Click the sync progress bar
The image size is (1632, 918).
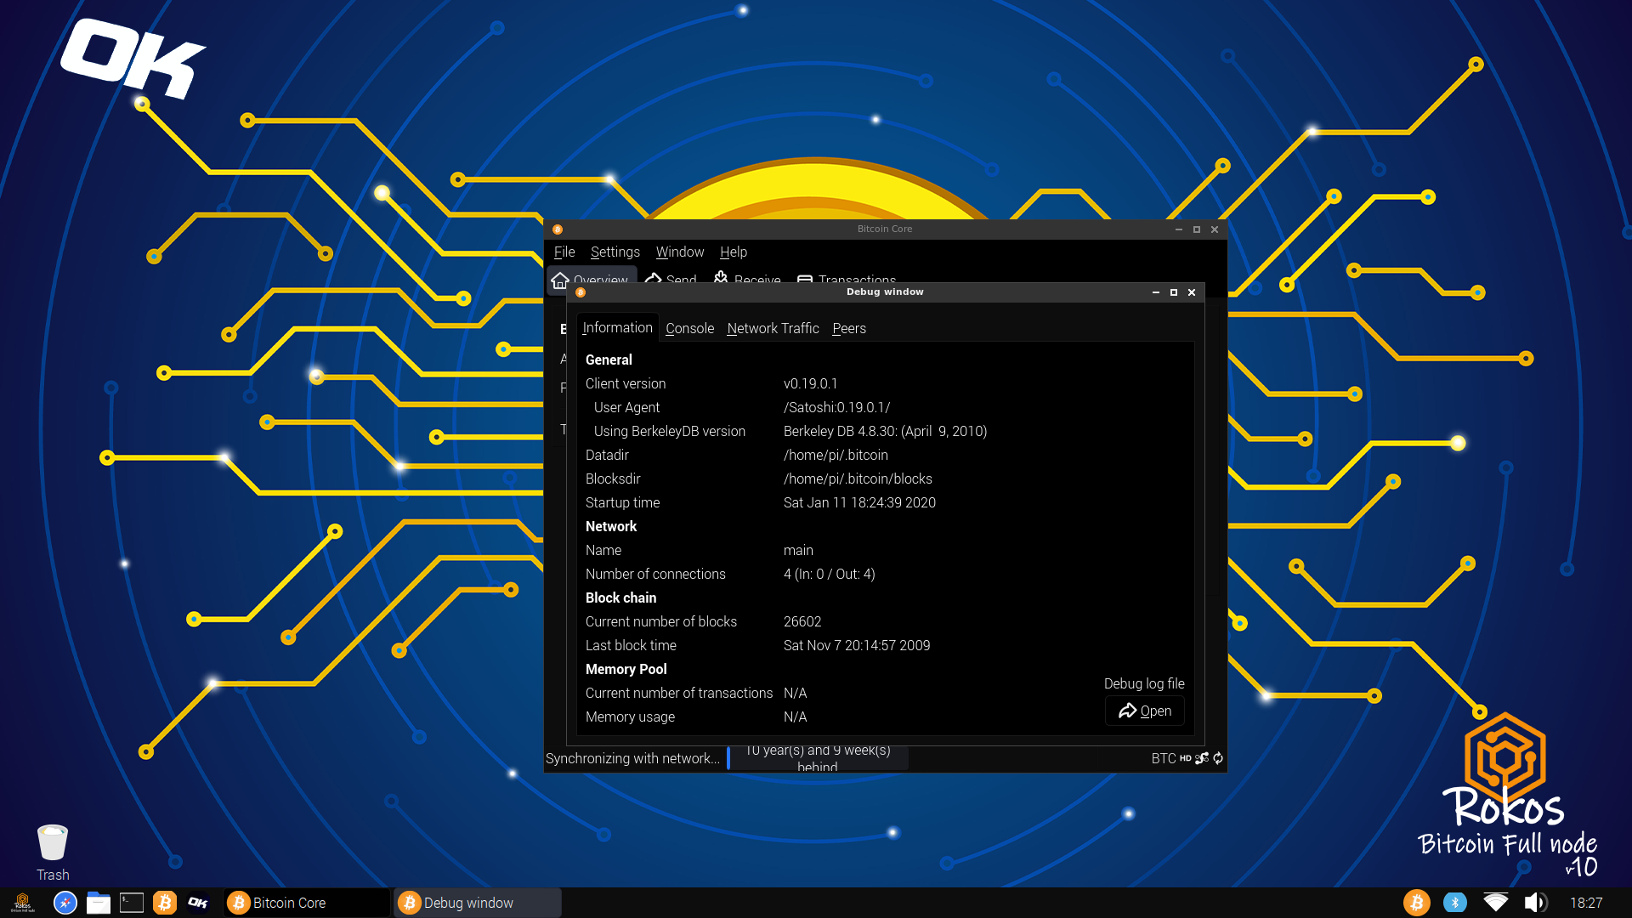point(818,758)
